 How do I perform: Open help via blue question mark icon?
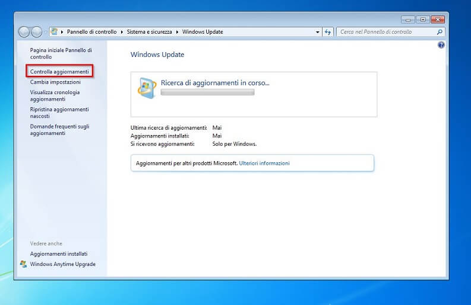click(x=441, y=45)
